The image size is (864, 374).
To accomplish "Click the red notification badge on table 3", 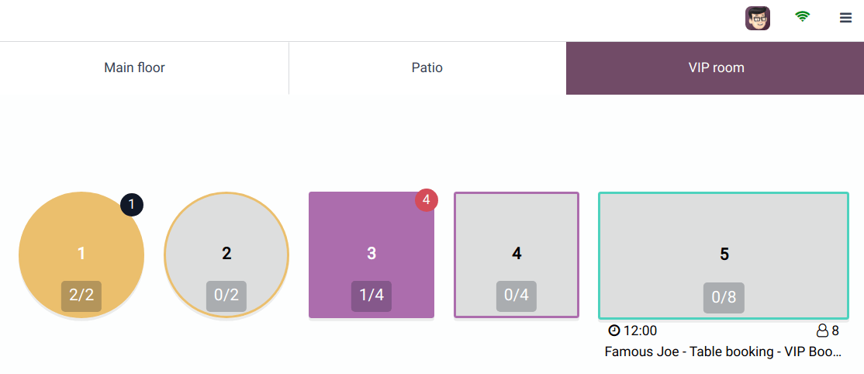I will (427, 200).
